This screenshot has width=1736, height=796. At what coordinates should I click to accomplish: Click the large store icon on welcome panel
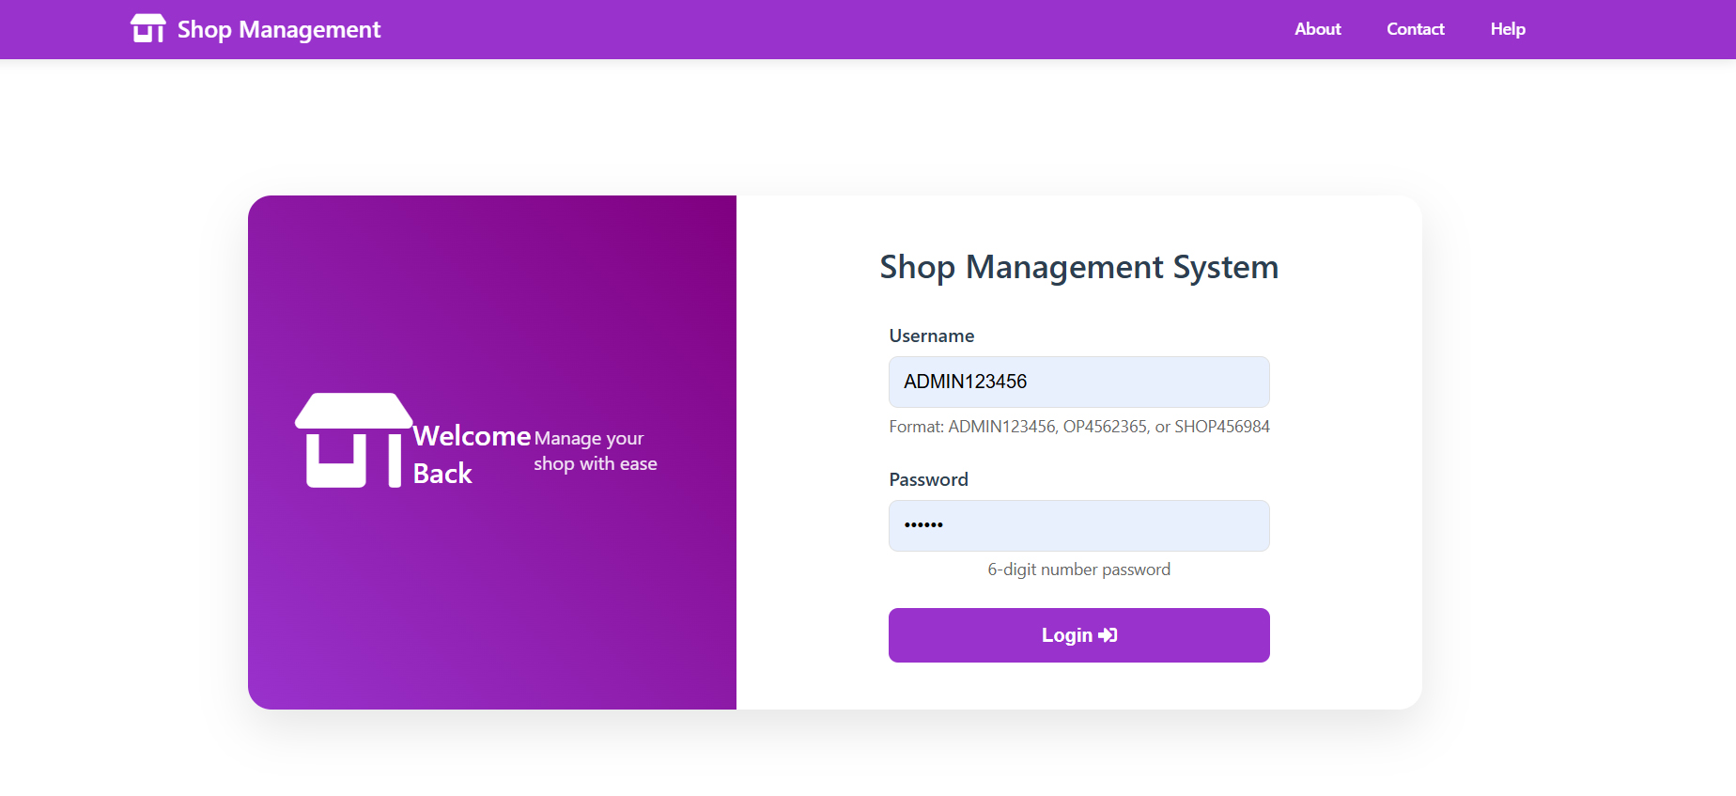pos(354,440)
